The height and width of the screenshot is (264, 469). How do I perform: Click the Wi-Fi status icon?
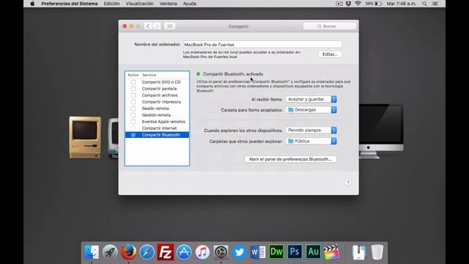(358, 4)
